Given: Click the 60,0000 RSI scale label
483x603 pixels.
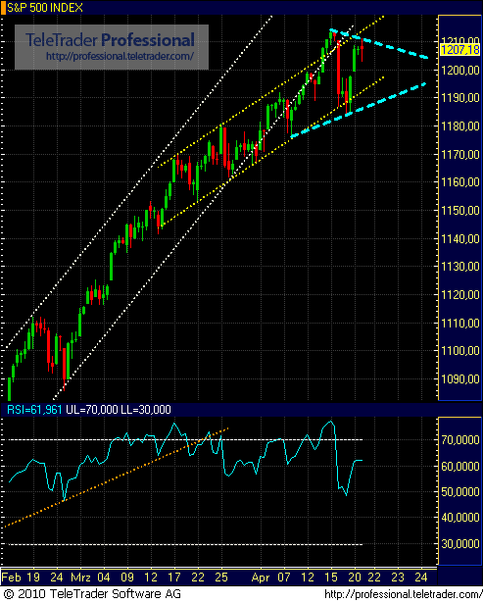Looking at the screenshot, I should pos(460,467).
